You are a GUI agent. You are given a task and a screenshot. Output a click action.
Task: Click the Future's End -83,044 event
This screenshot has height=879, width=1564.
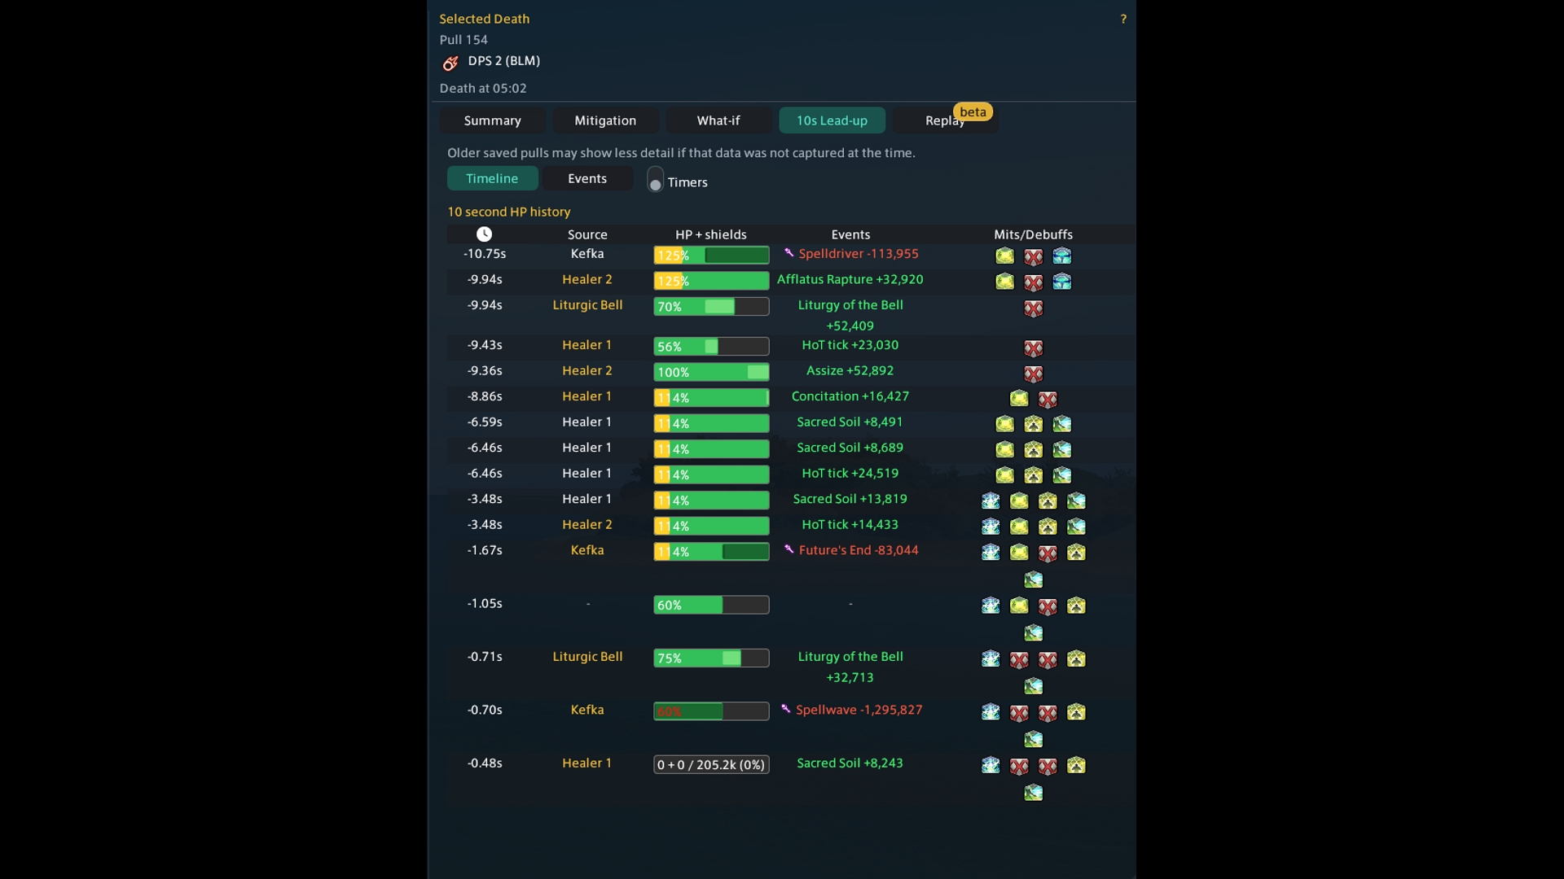point(859,550)
